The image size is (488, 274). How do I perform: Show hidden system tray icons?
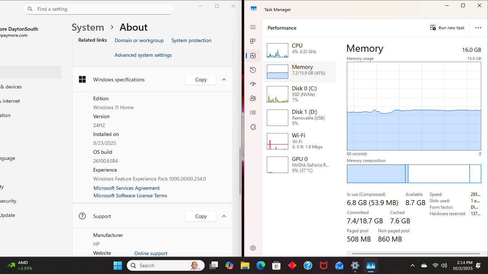click(x=413, y=265)
